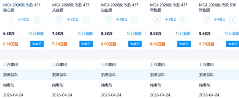Click 紧凑型车 in the 随心版 column

[11, 75]
